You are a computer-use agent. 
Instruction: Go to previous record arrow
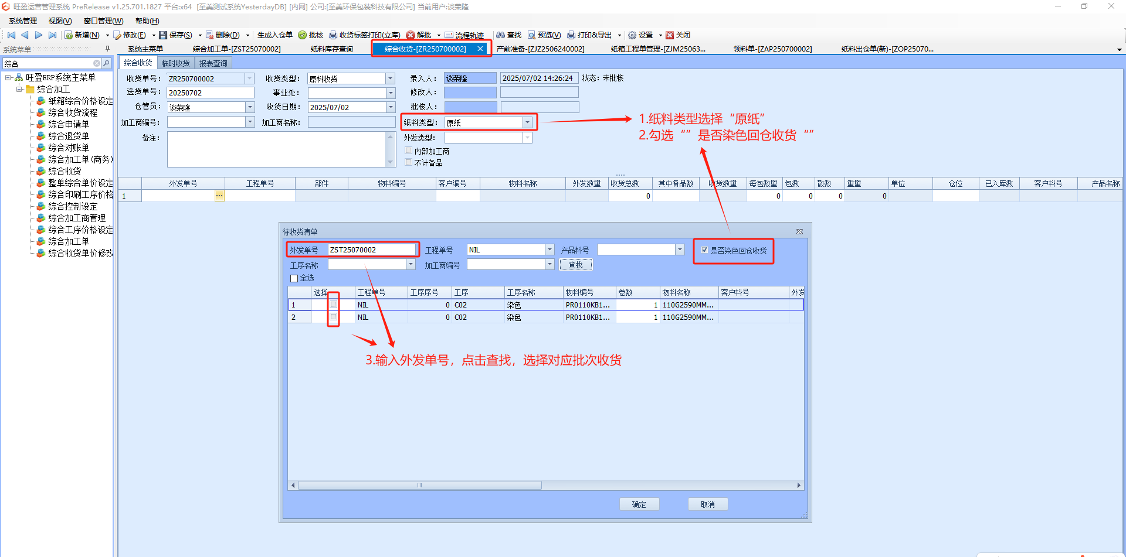25,35
